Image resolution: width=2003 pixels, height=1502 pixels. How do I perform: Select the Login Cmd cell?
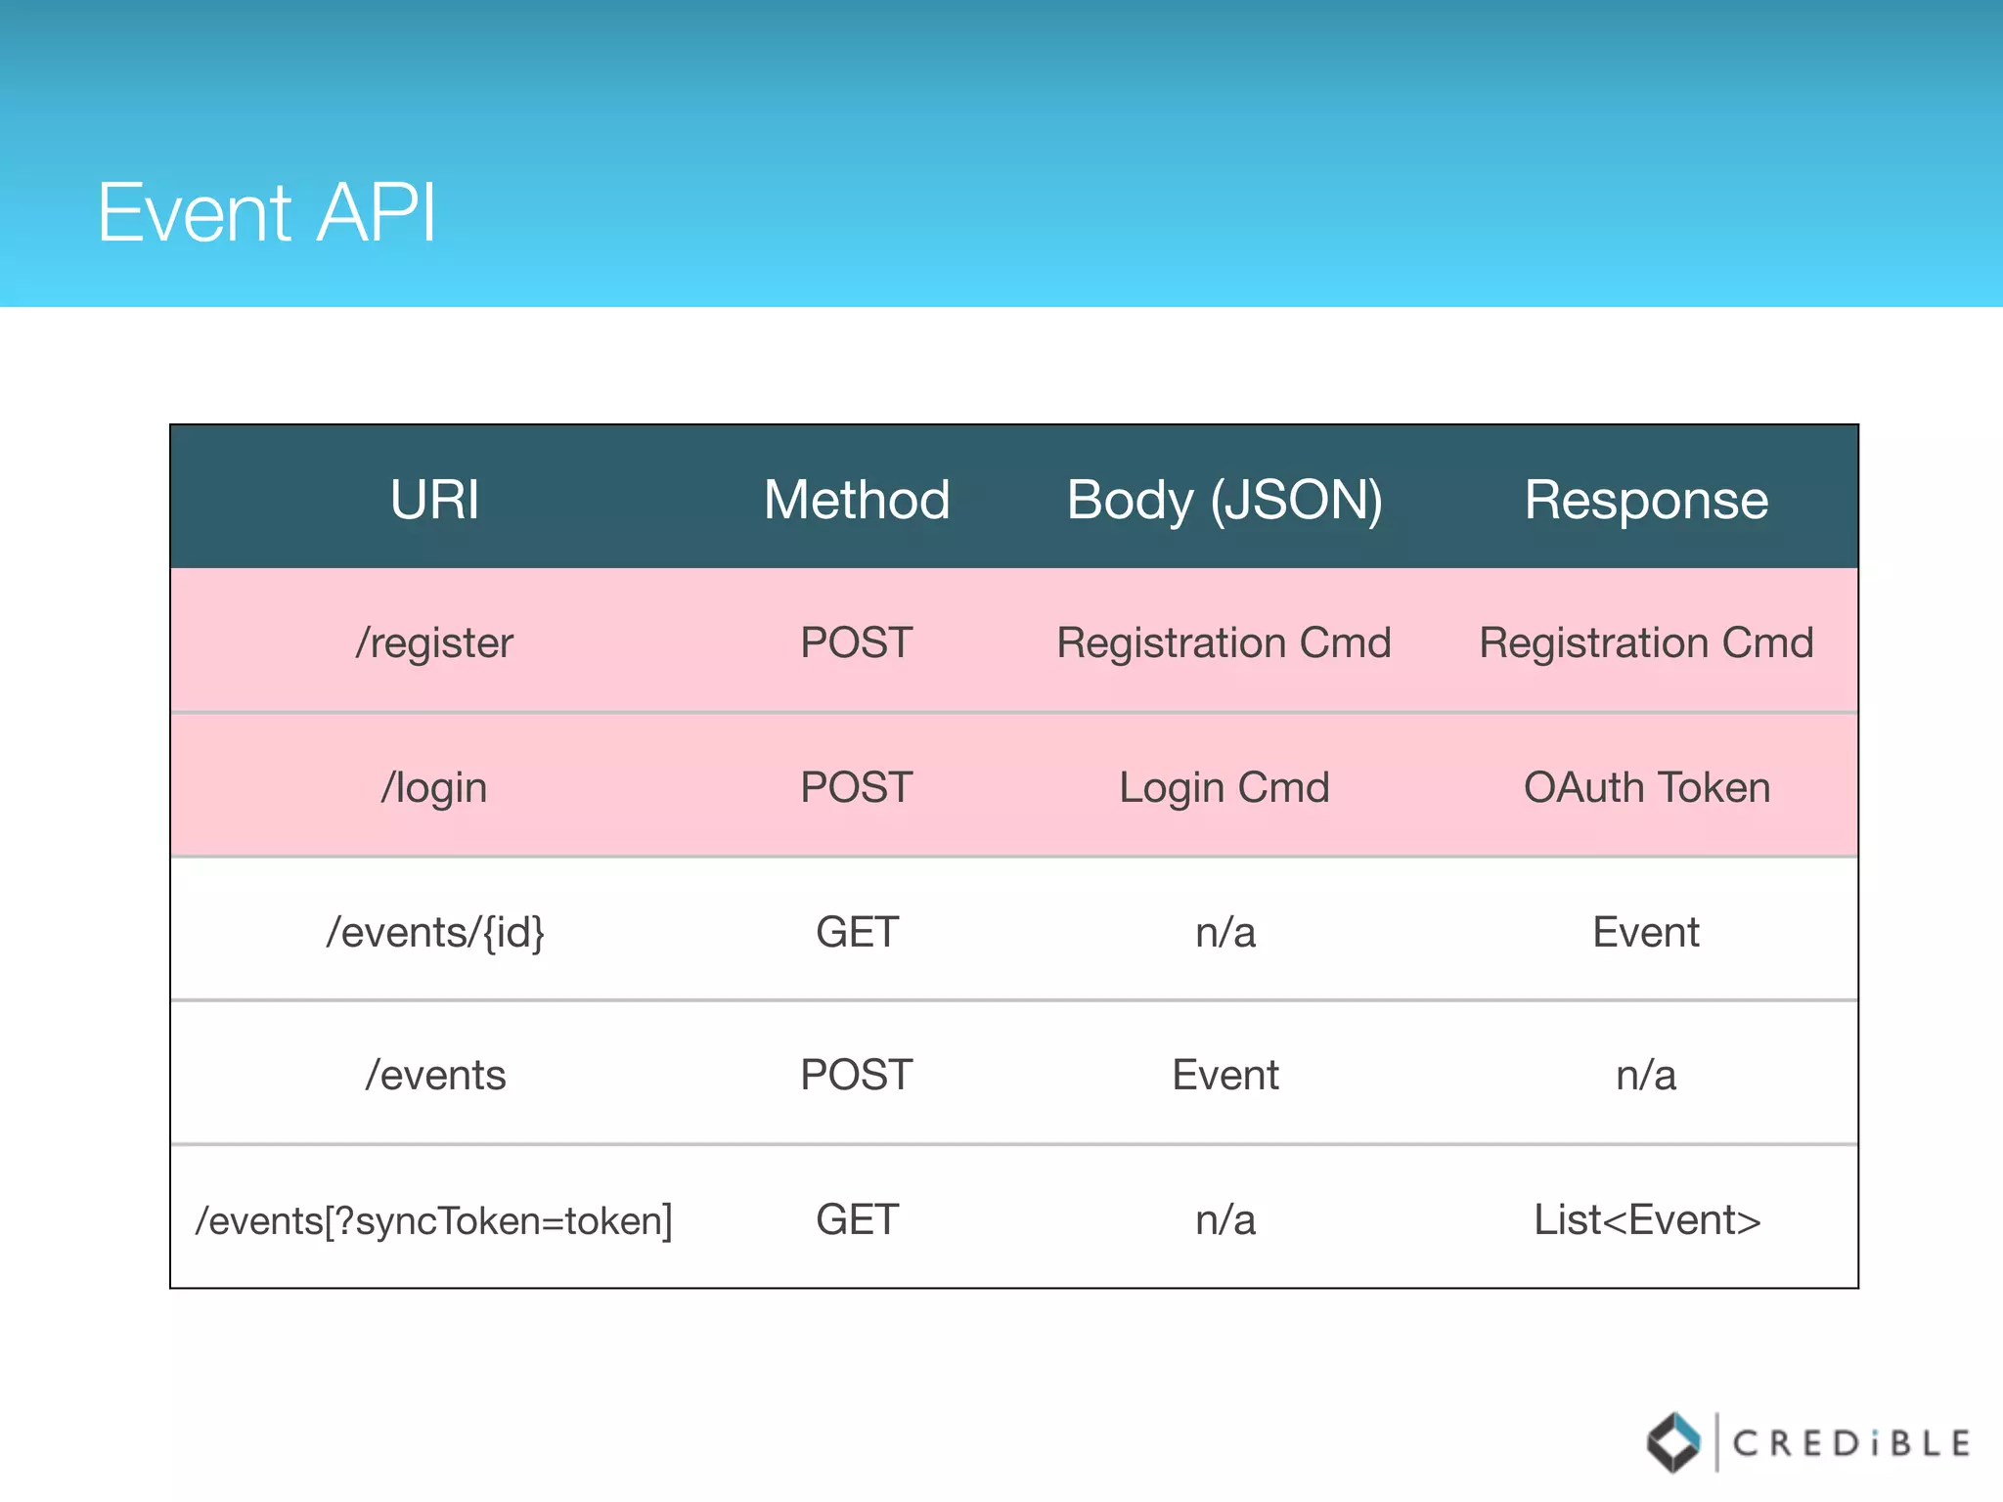click(x=1224, y=787)
